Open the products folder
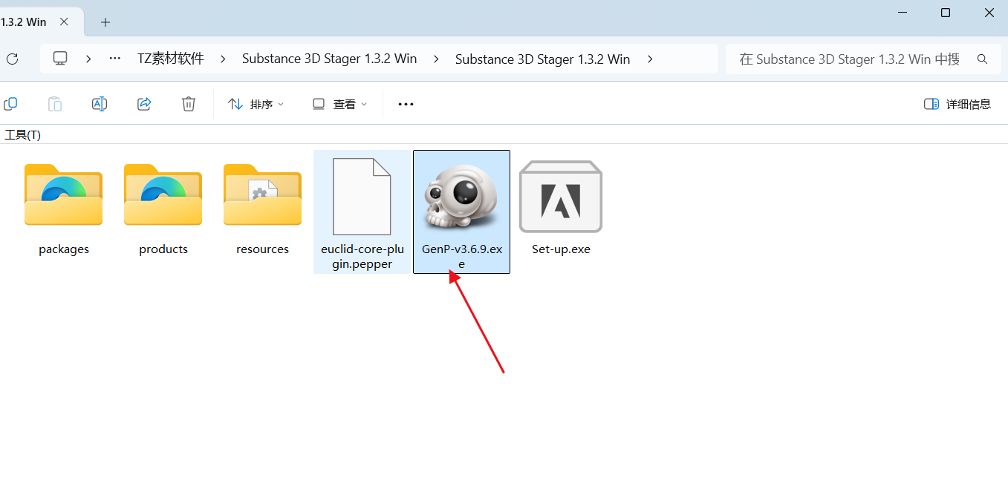The width and height of the screenshot is (1008, 498). point(163,194)
